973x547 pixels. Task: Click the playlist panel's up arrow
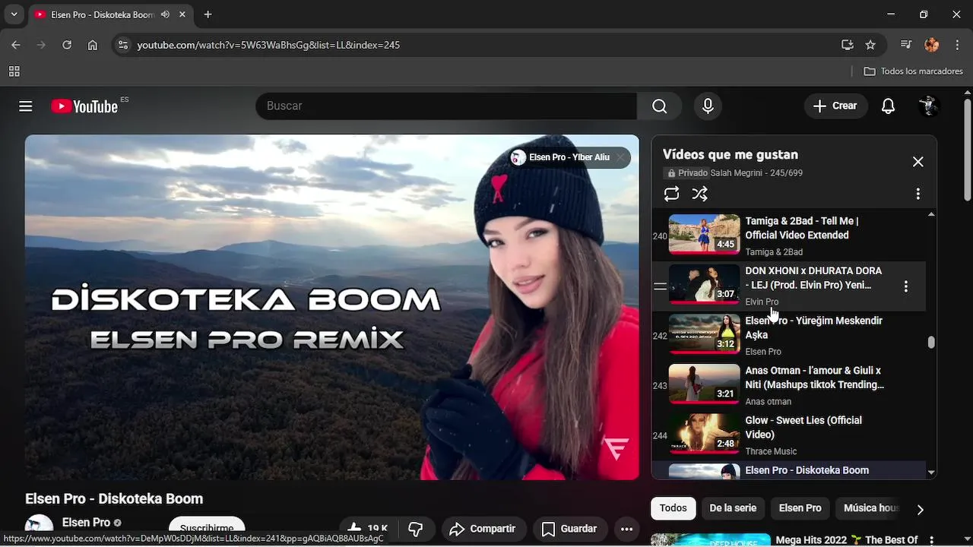931,215
